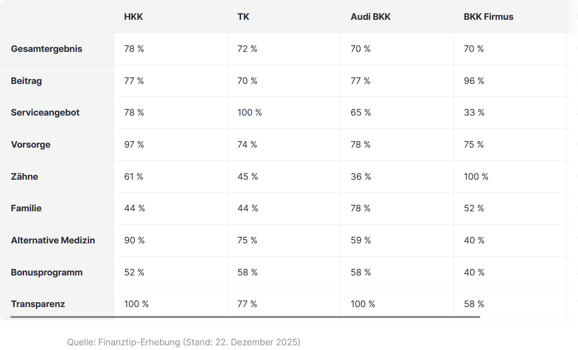Viewport: 578px width, 350px height.
Task: Click the Familie row label
Action: (x=26, y=208)
